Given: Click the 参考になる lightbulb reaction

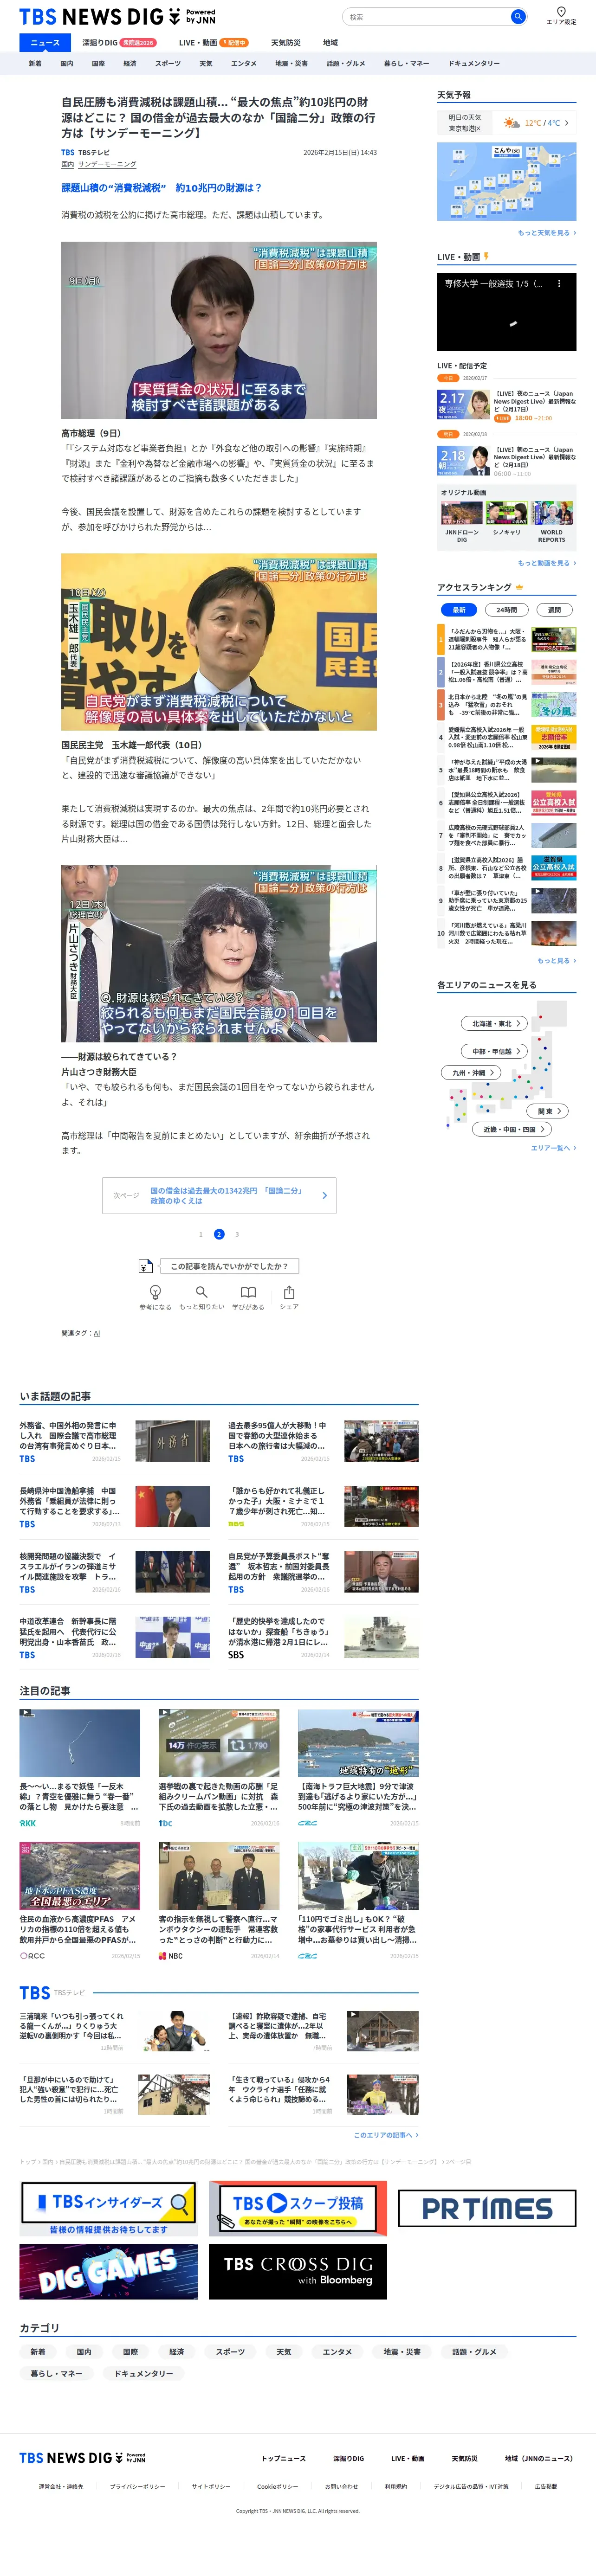Looking at the screenshot, I should pos(155,1298).
